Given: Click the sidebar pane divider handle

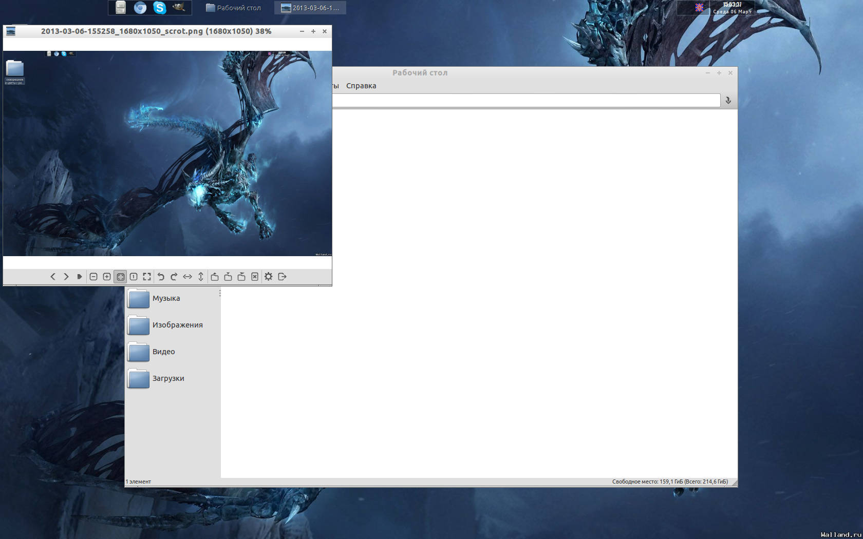Looking at the screenshot, I should 220,293.
